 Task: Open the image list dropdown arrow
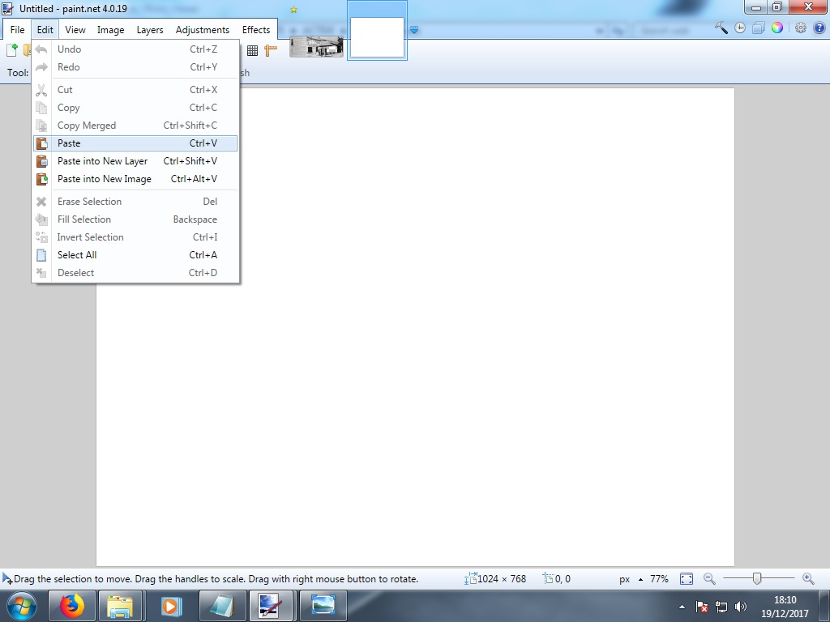[x=414, y=30]
